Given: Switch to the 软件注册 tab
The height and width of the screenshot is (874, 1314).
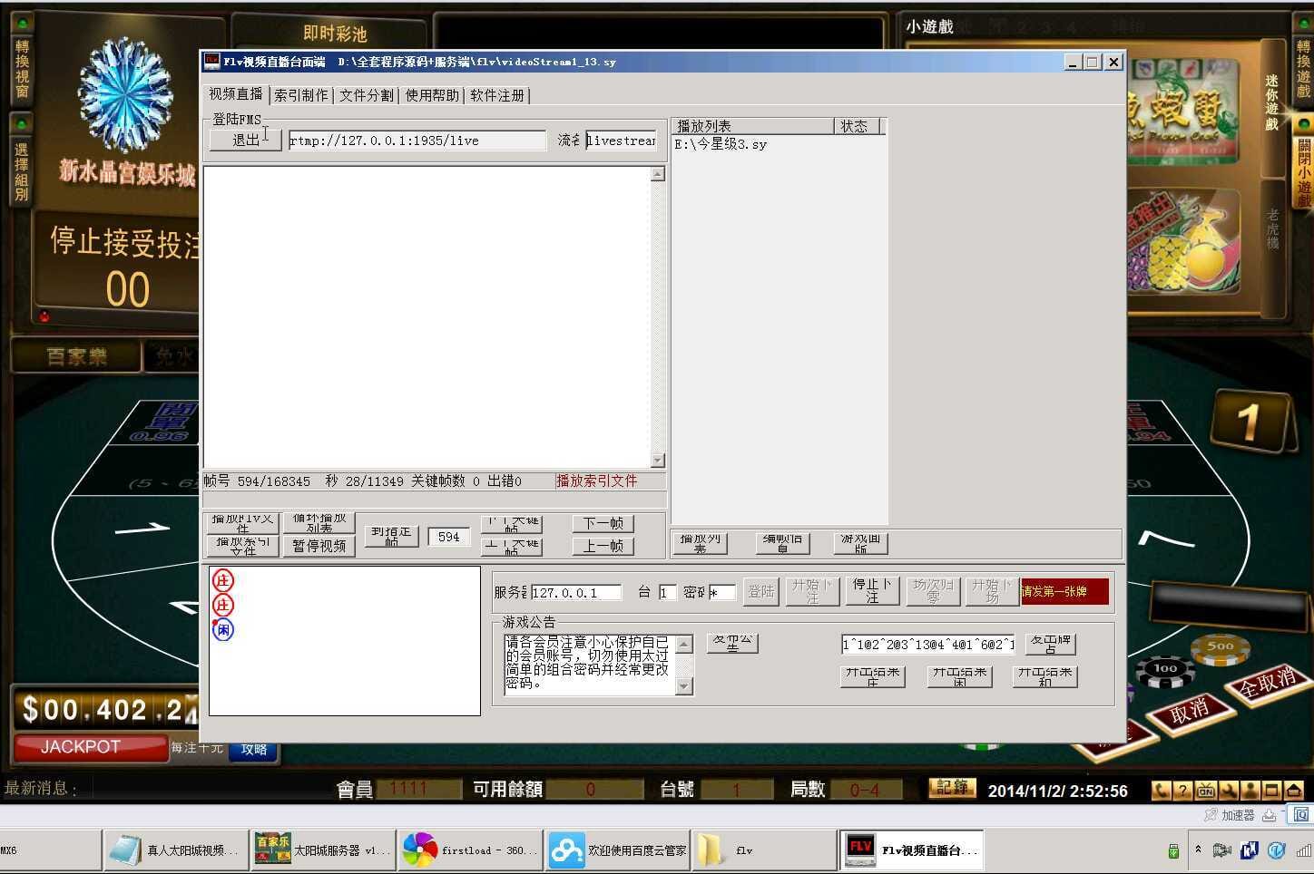Looking at the screenshot, I should [497, 95].
